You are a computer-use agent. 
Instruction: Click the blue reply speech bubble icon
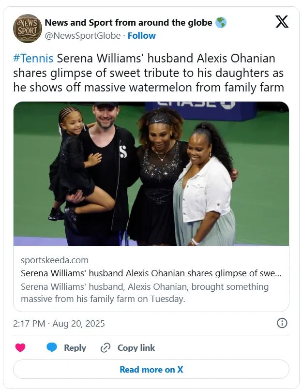pyautogui.click(x=52, y=348)
